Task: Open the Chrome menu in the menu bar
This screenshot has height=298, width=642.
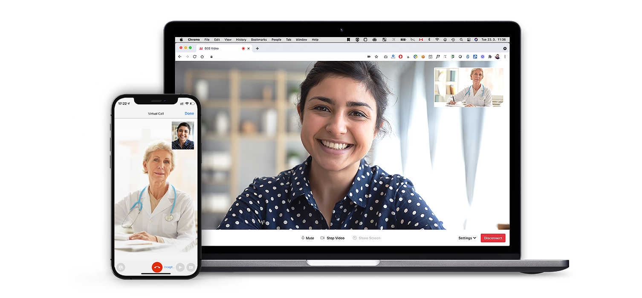Action: point(194,40)
